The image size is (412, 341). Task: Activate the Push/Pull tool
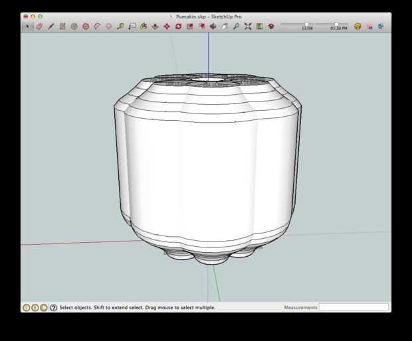[155, 27]
